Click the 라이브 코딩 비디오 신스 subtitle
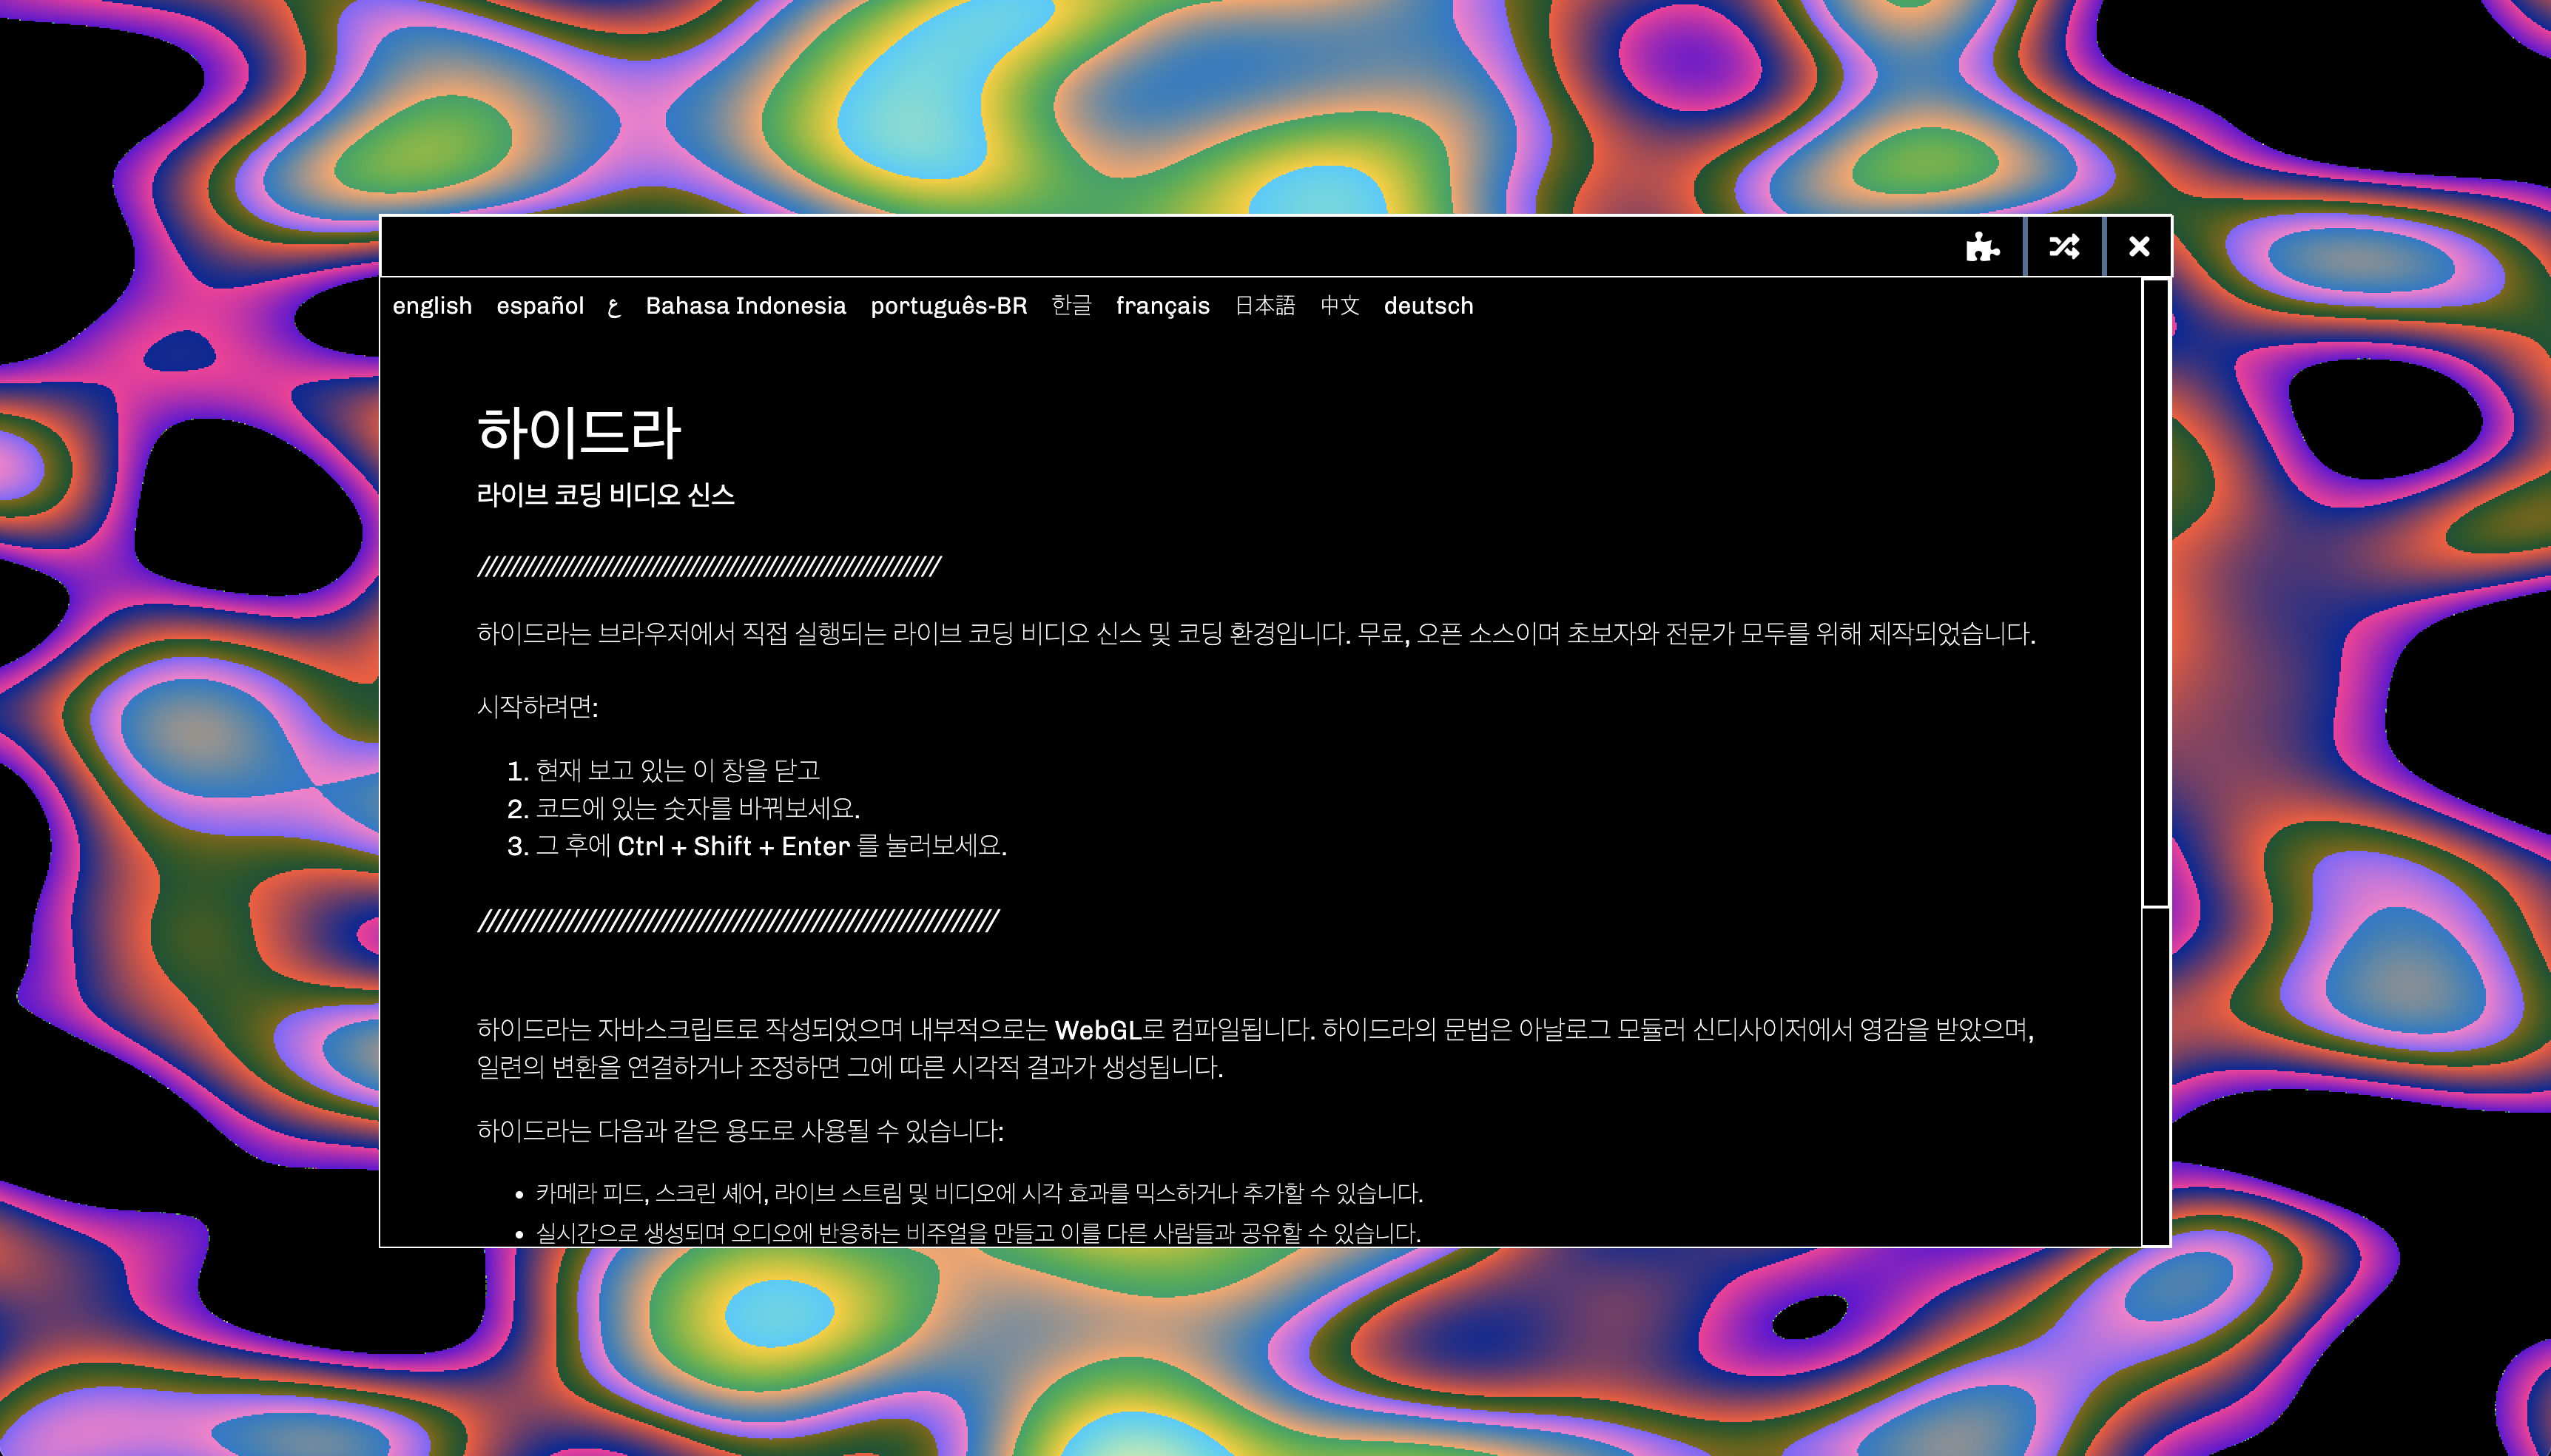The image size is (2551, 1456). tap(605, 495)
